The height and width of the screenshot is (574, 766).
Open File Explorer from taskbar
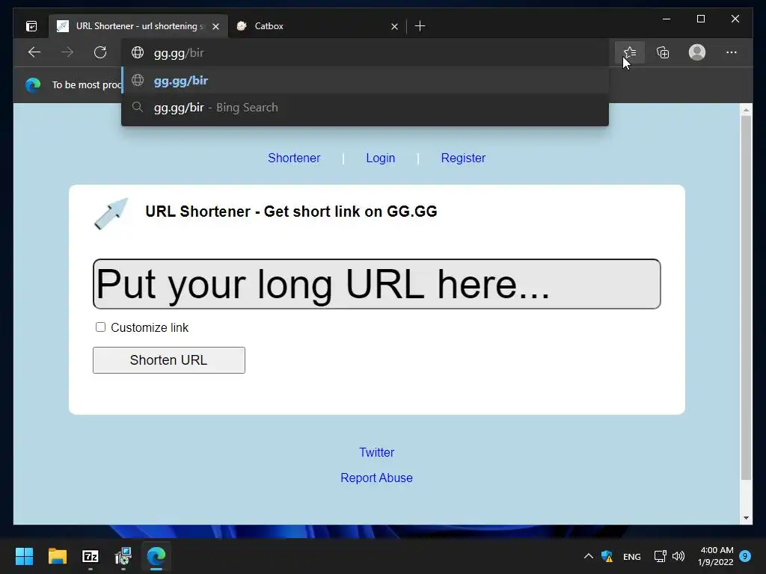tap(57, 556)
